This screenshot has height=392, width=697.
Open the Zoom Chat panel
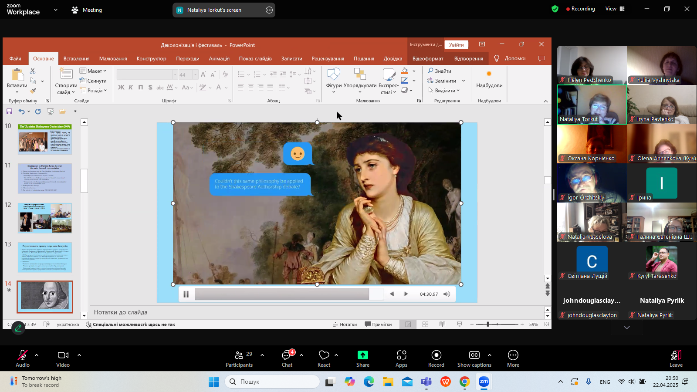pos(287,355)
